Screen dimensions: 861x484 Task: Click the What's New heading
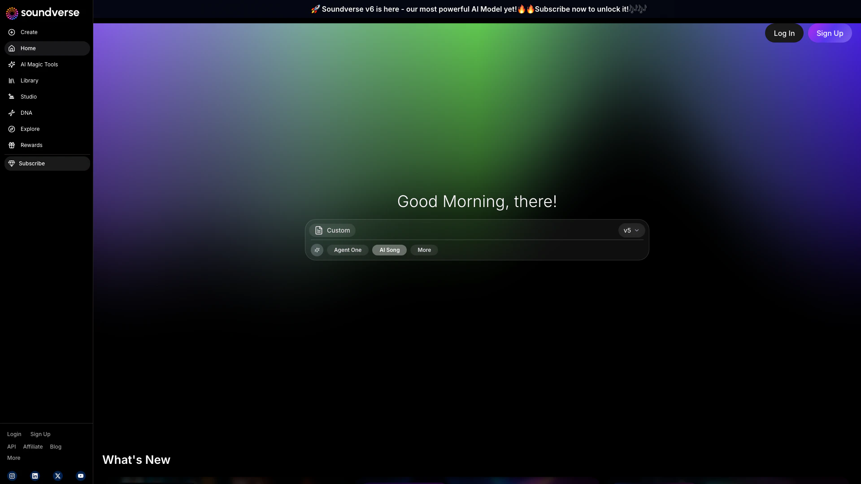click(x=136, y=460)
